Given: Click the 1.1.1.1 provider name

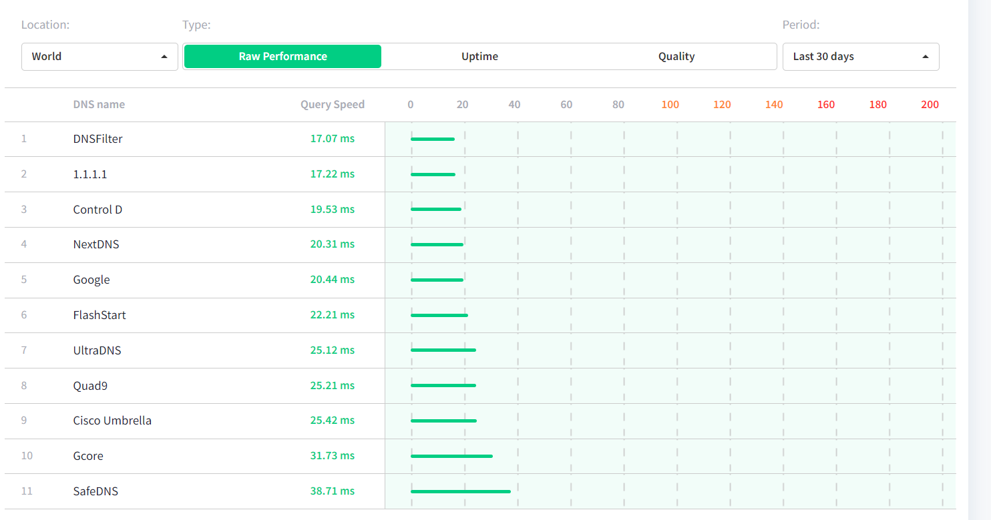Looking at the screenshot, I should coord(90,174).
